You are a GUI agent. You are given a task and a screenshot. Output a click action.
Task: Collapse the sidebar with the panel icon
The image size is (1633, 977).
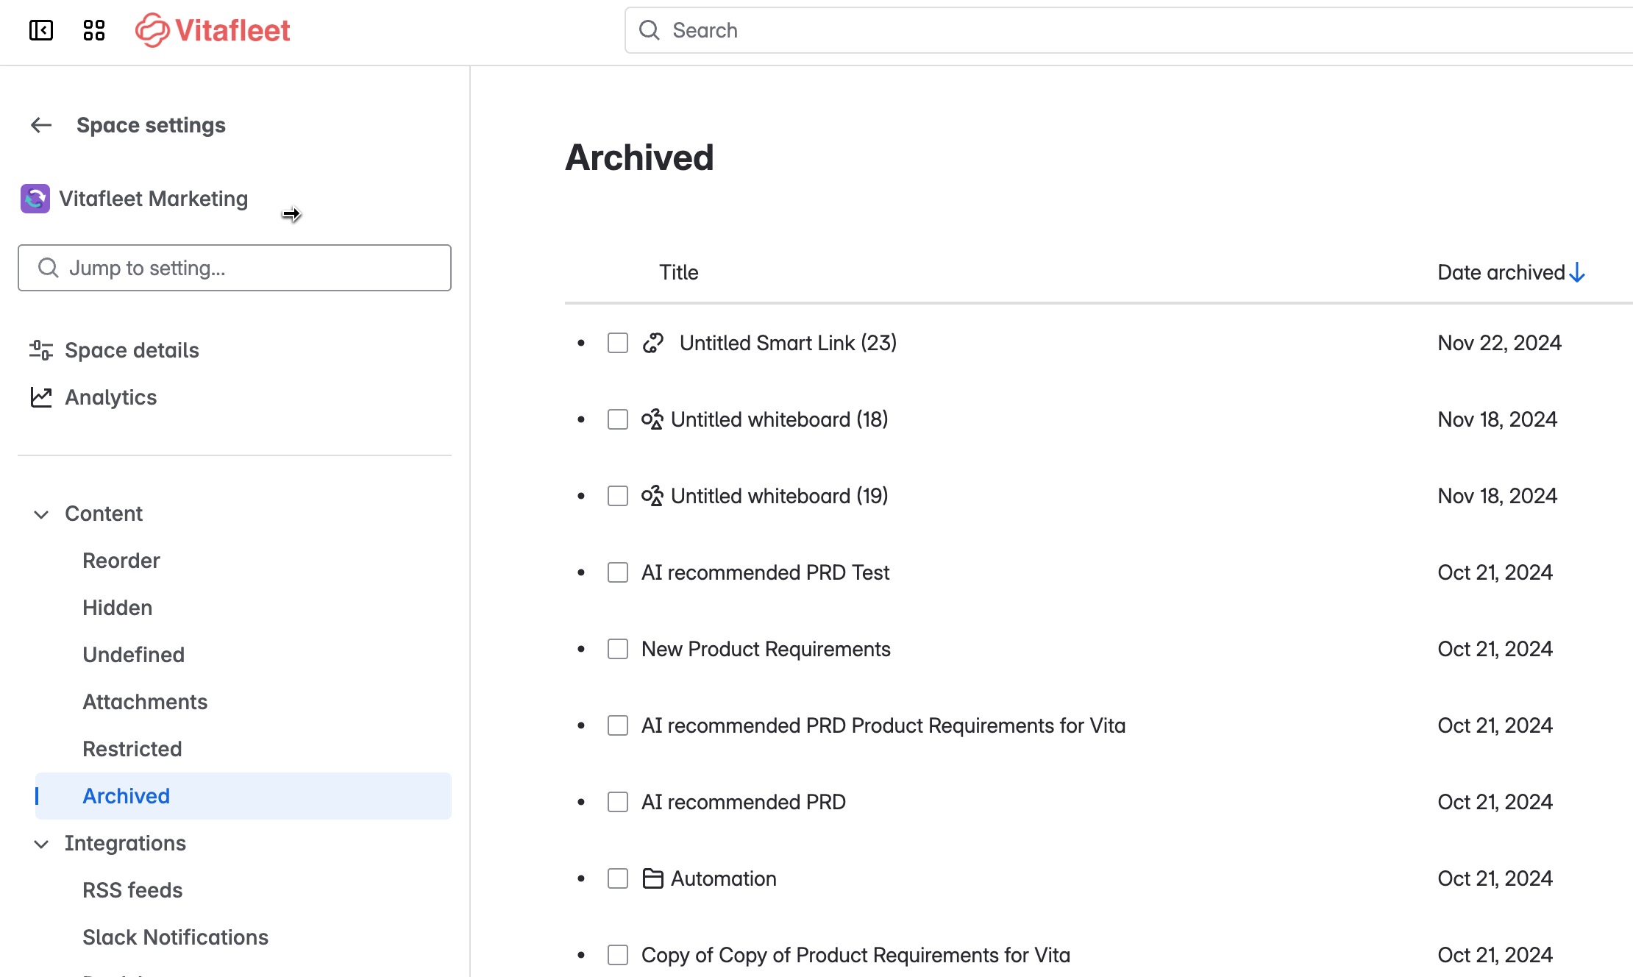pyautogui.click(x=41, y=30)
